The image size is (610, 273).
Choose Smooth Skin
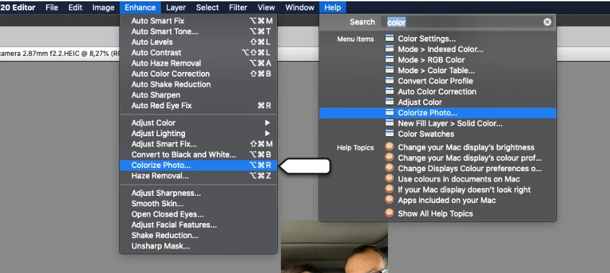(199, 204)
